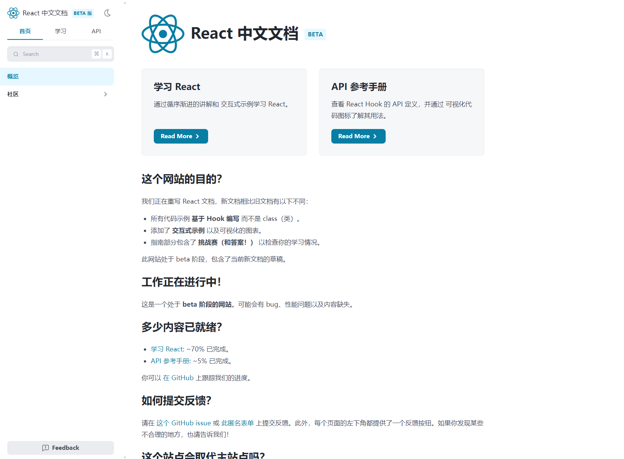Open the 这个 GitHub issue link
624x459 pixels.
184,423
